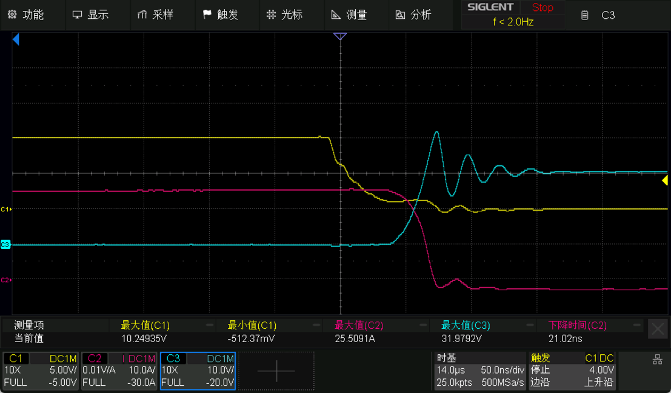Remove 最大值(C1) measurement using its dash icon
671x393 pixels.
[x=209, y=325]
